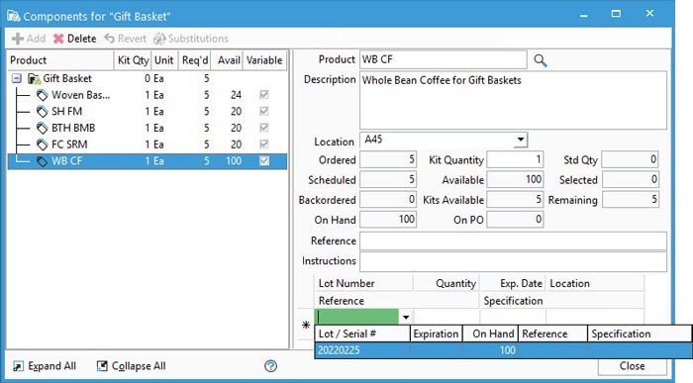Click the Avail column header
This screenshot has width=693, height=383.
(228, 60)
